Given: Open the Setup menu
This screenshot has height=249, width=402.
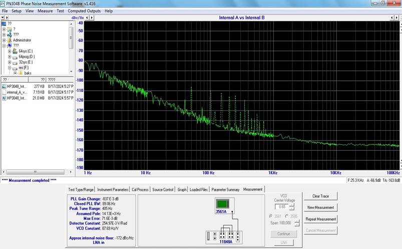Looking at the screenshot, I should tap(17, 11).
